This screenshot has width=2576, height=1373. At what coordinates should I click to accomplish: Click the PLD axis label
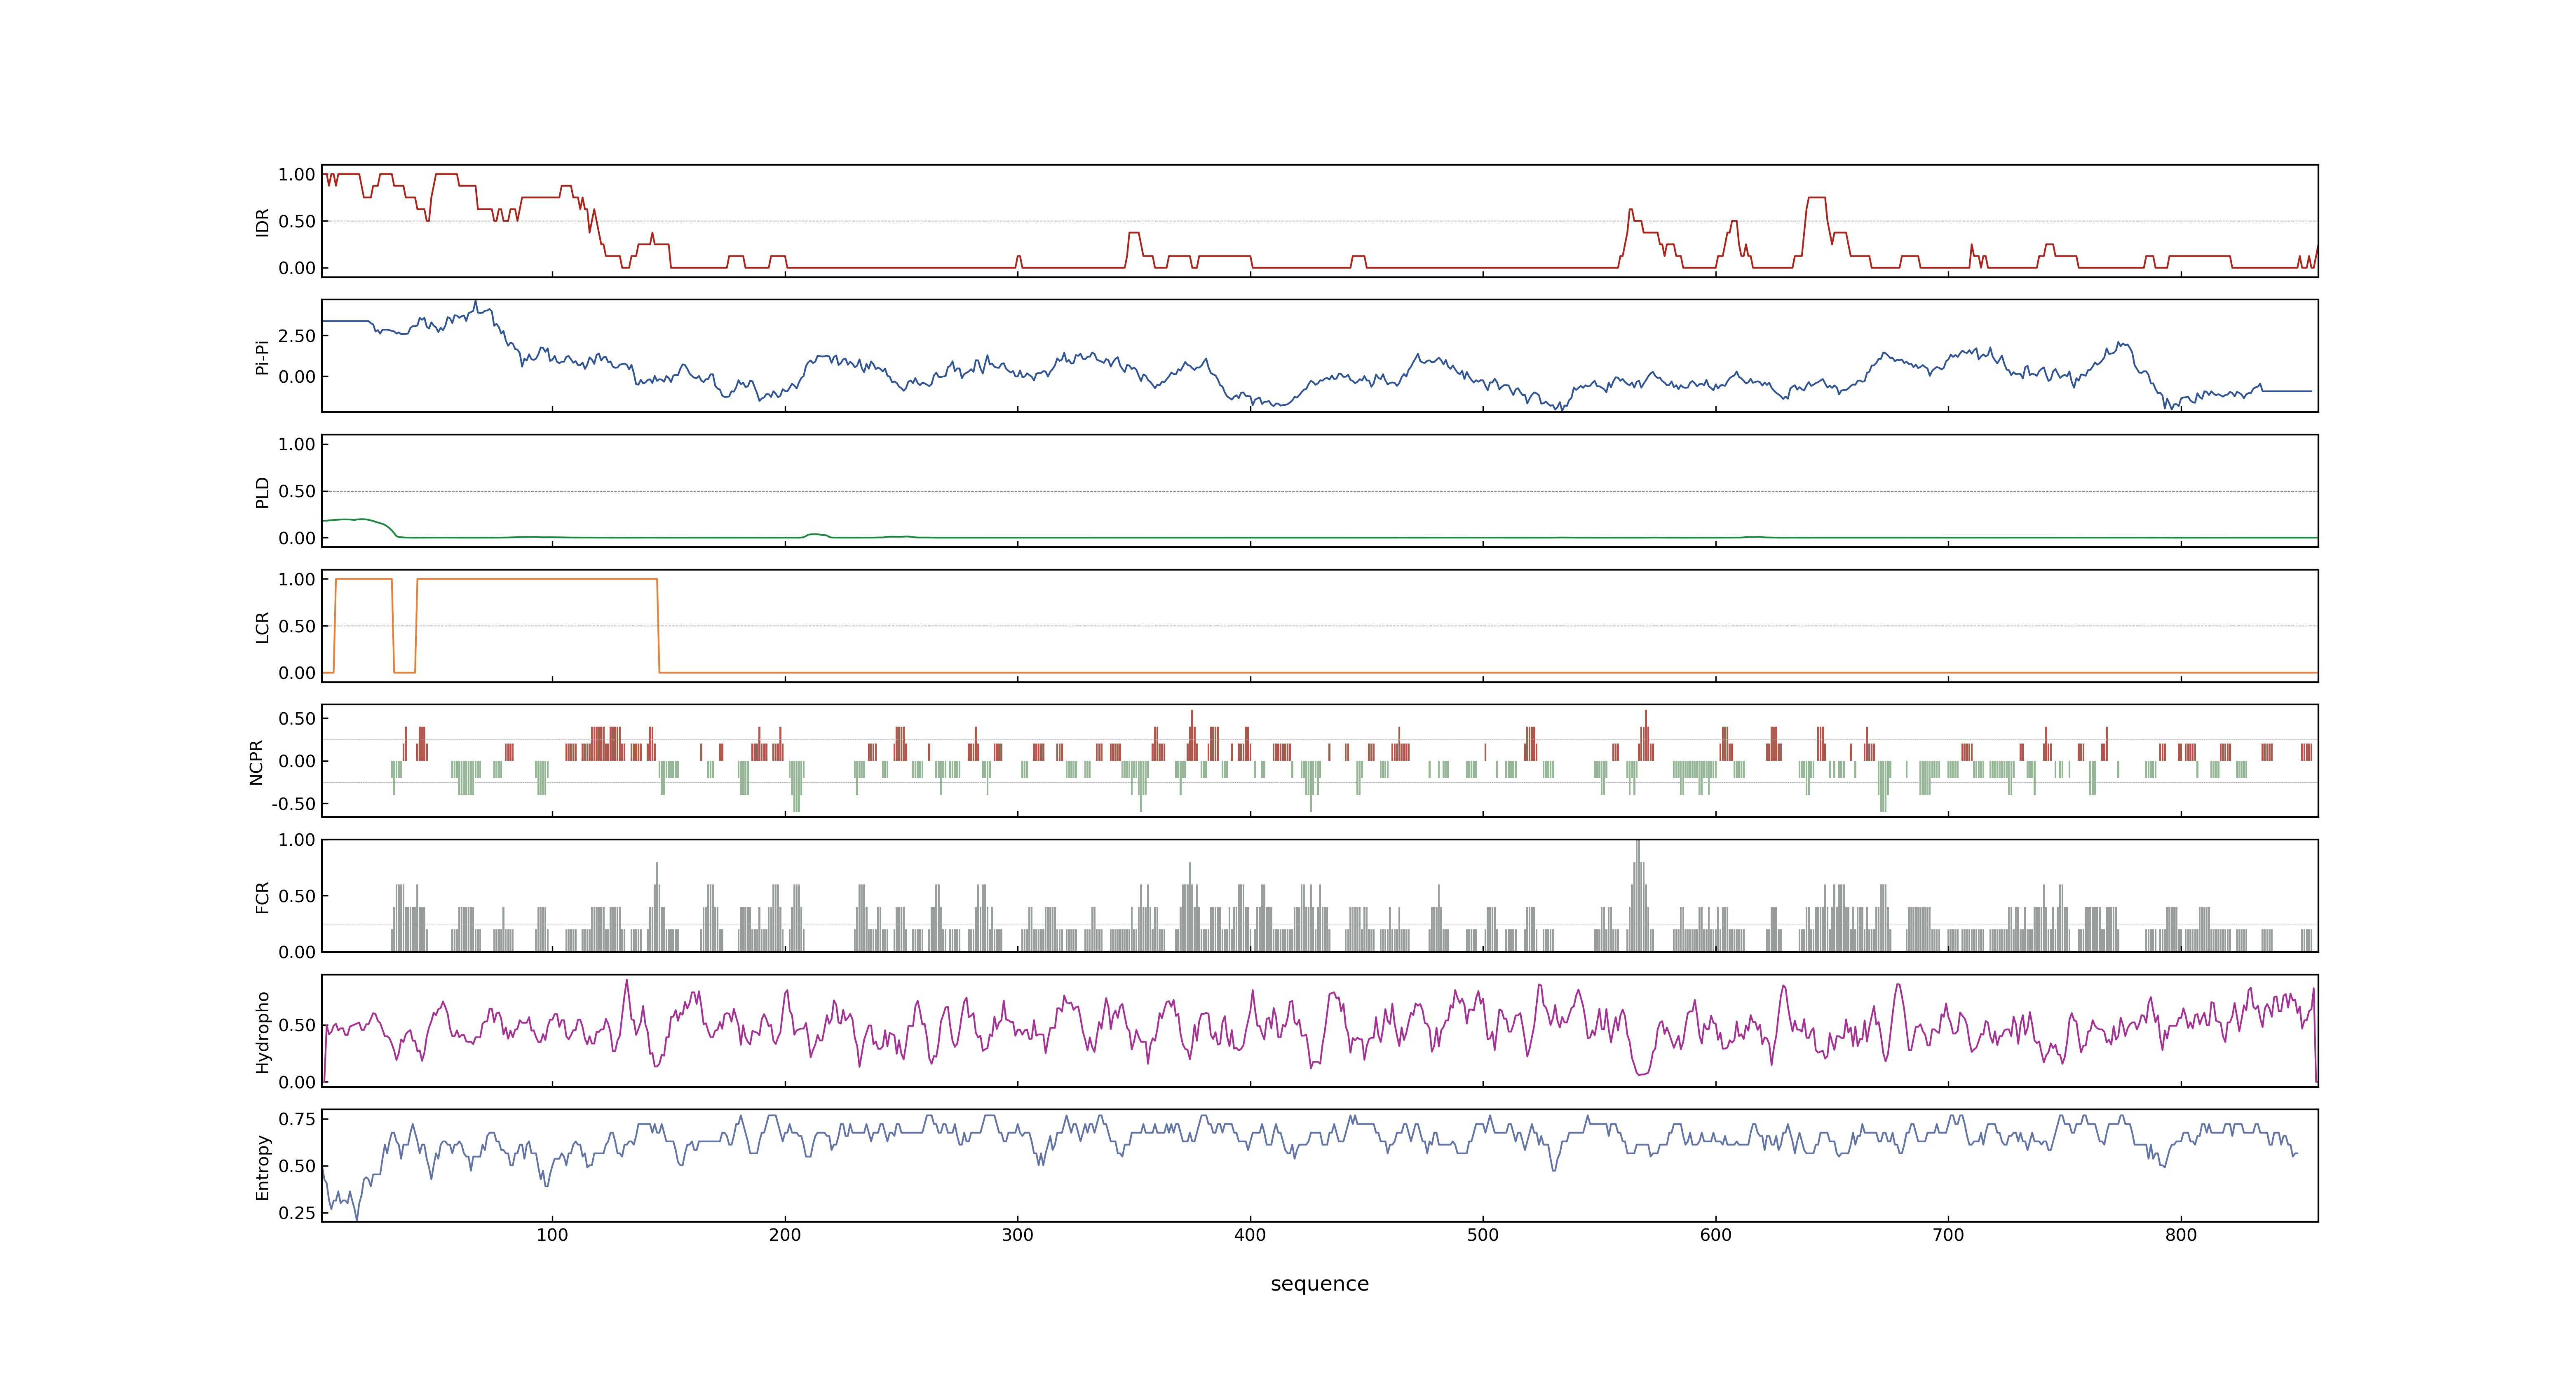(x=263, y=491)
